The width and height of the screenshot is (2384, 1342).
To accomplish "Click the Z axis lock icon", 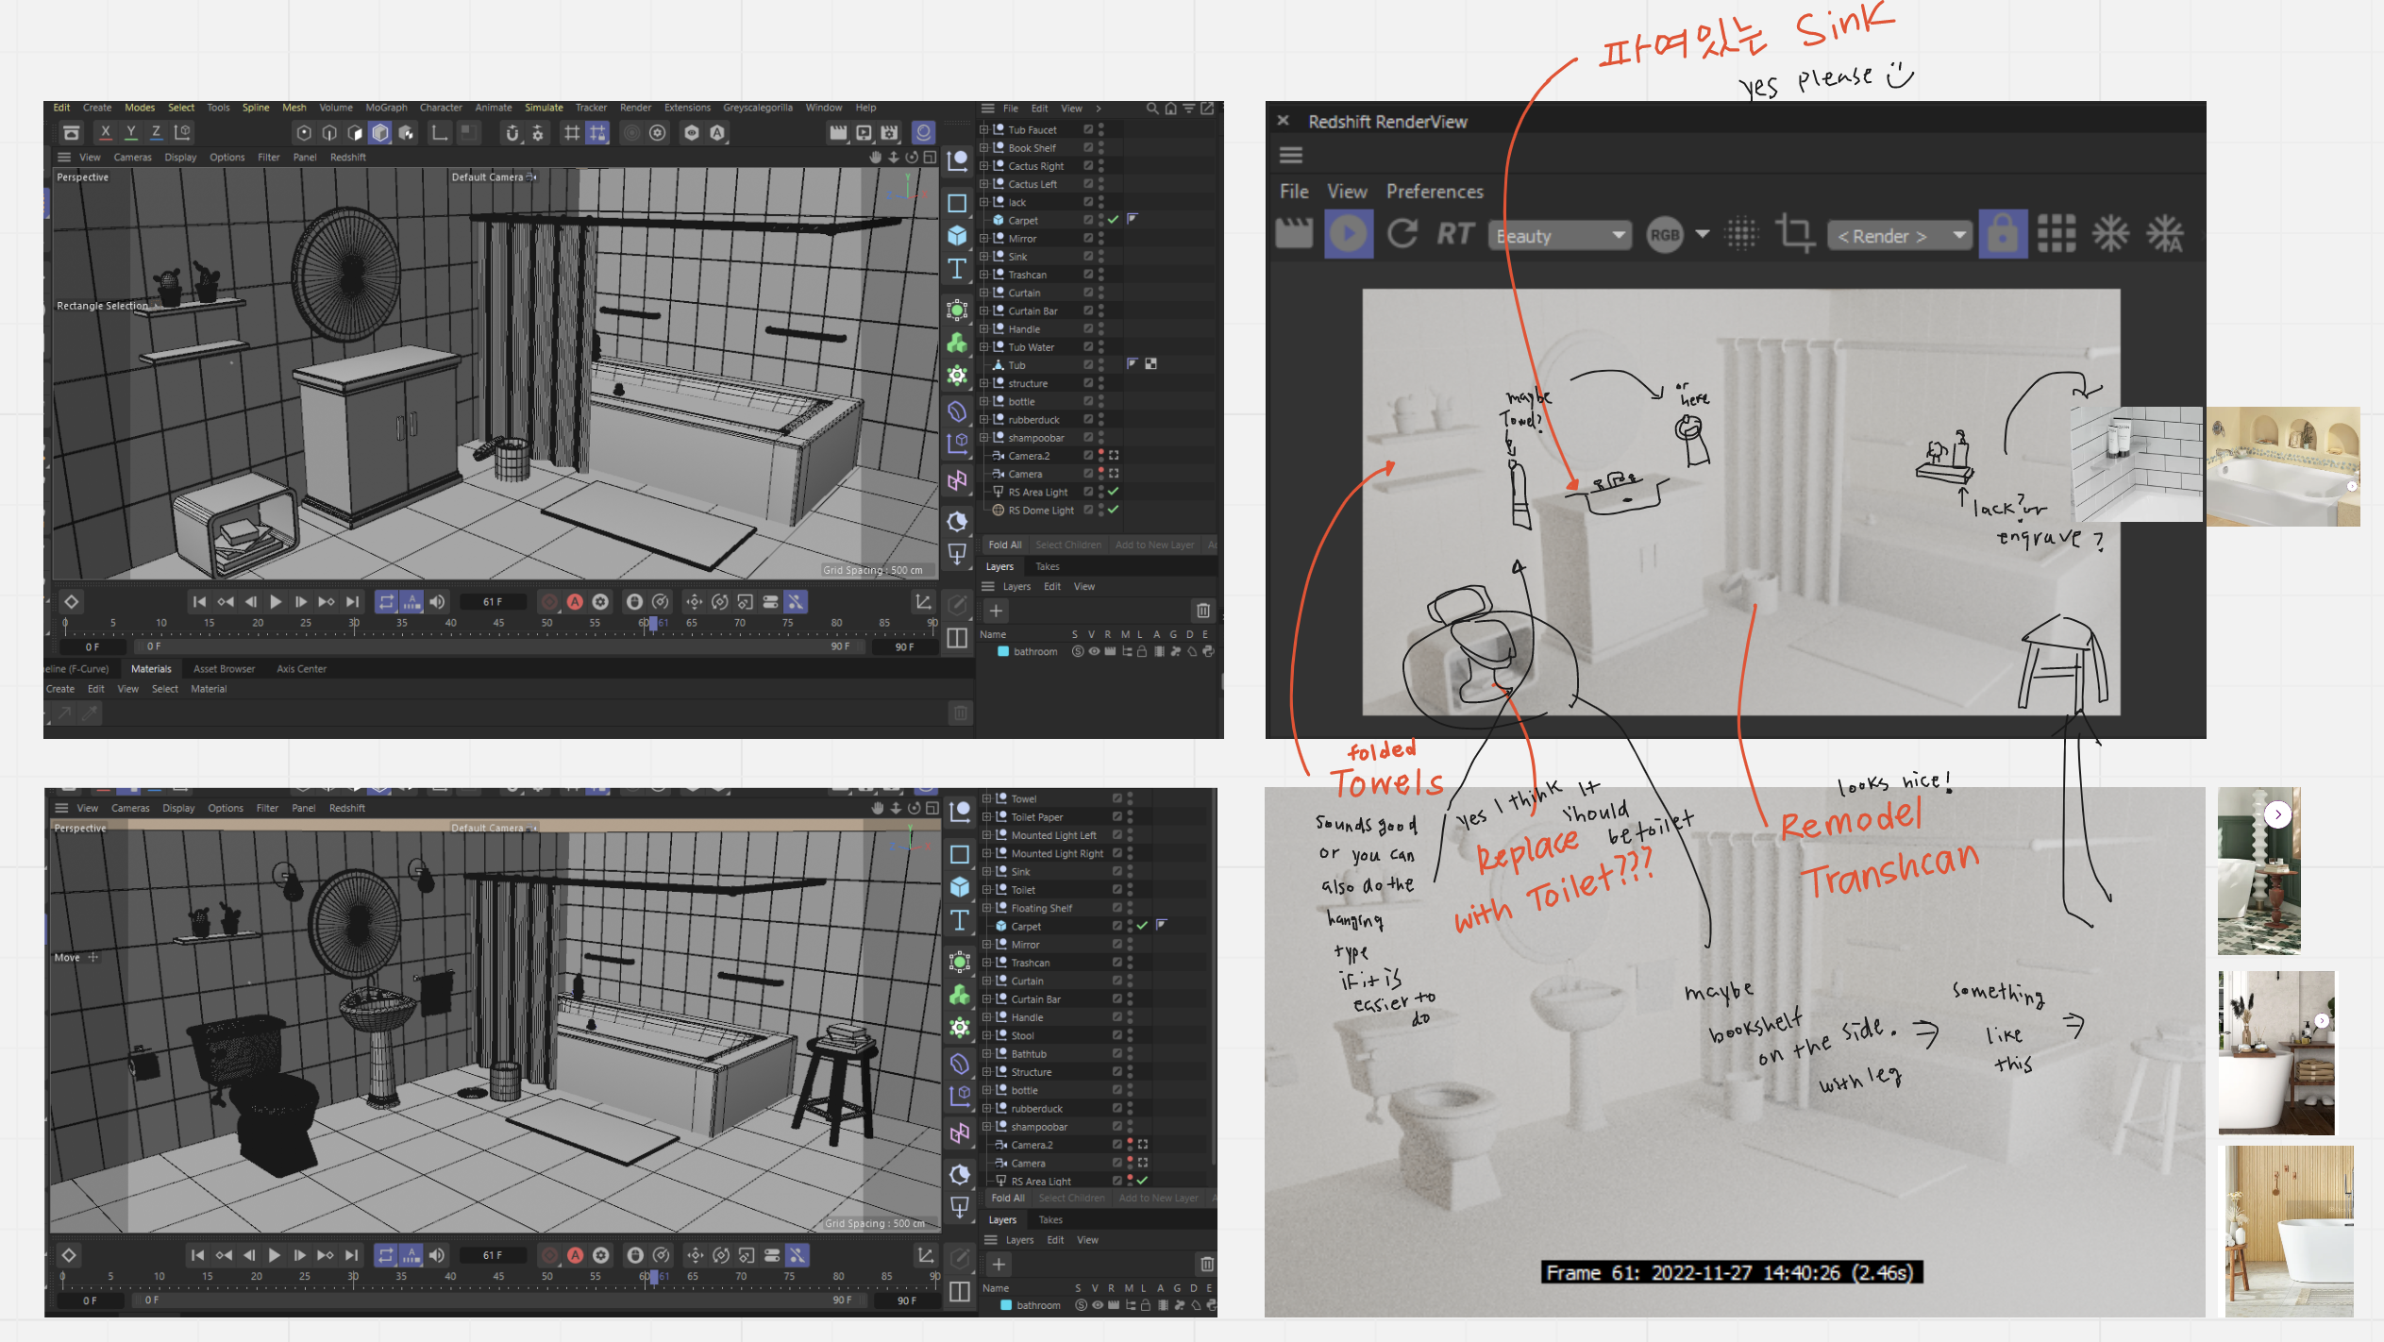I will point(157,133).
